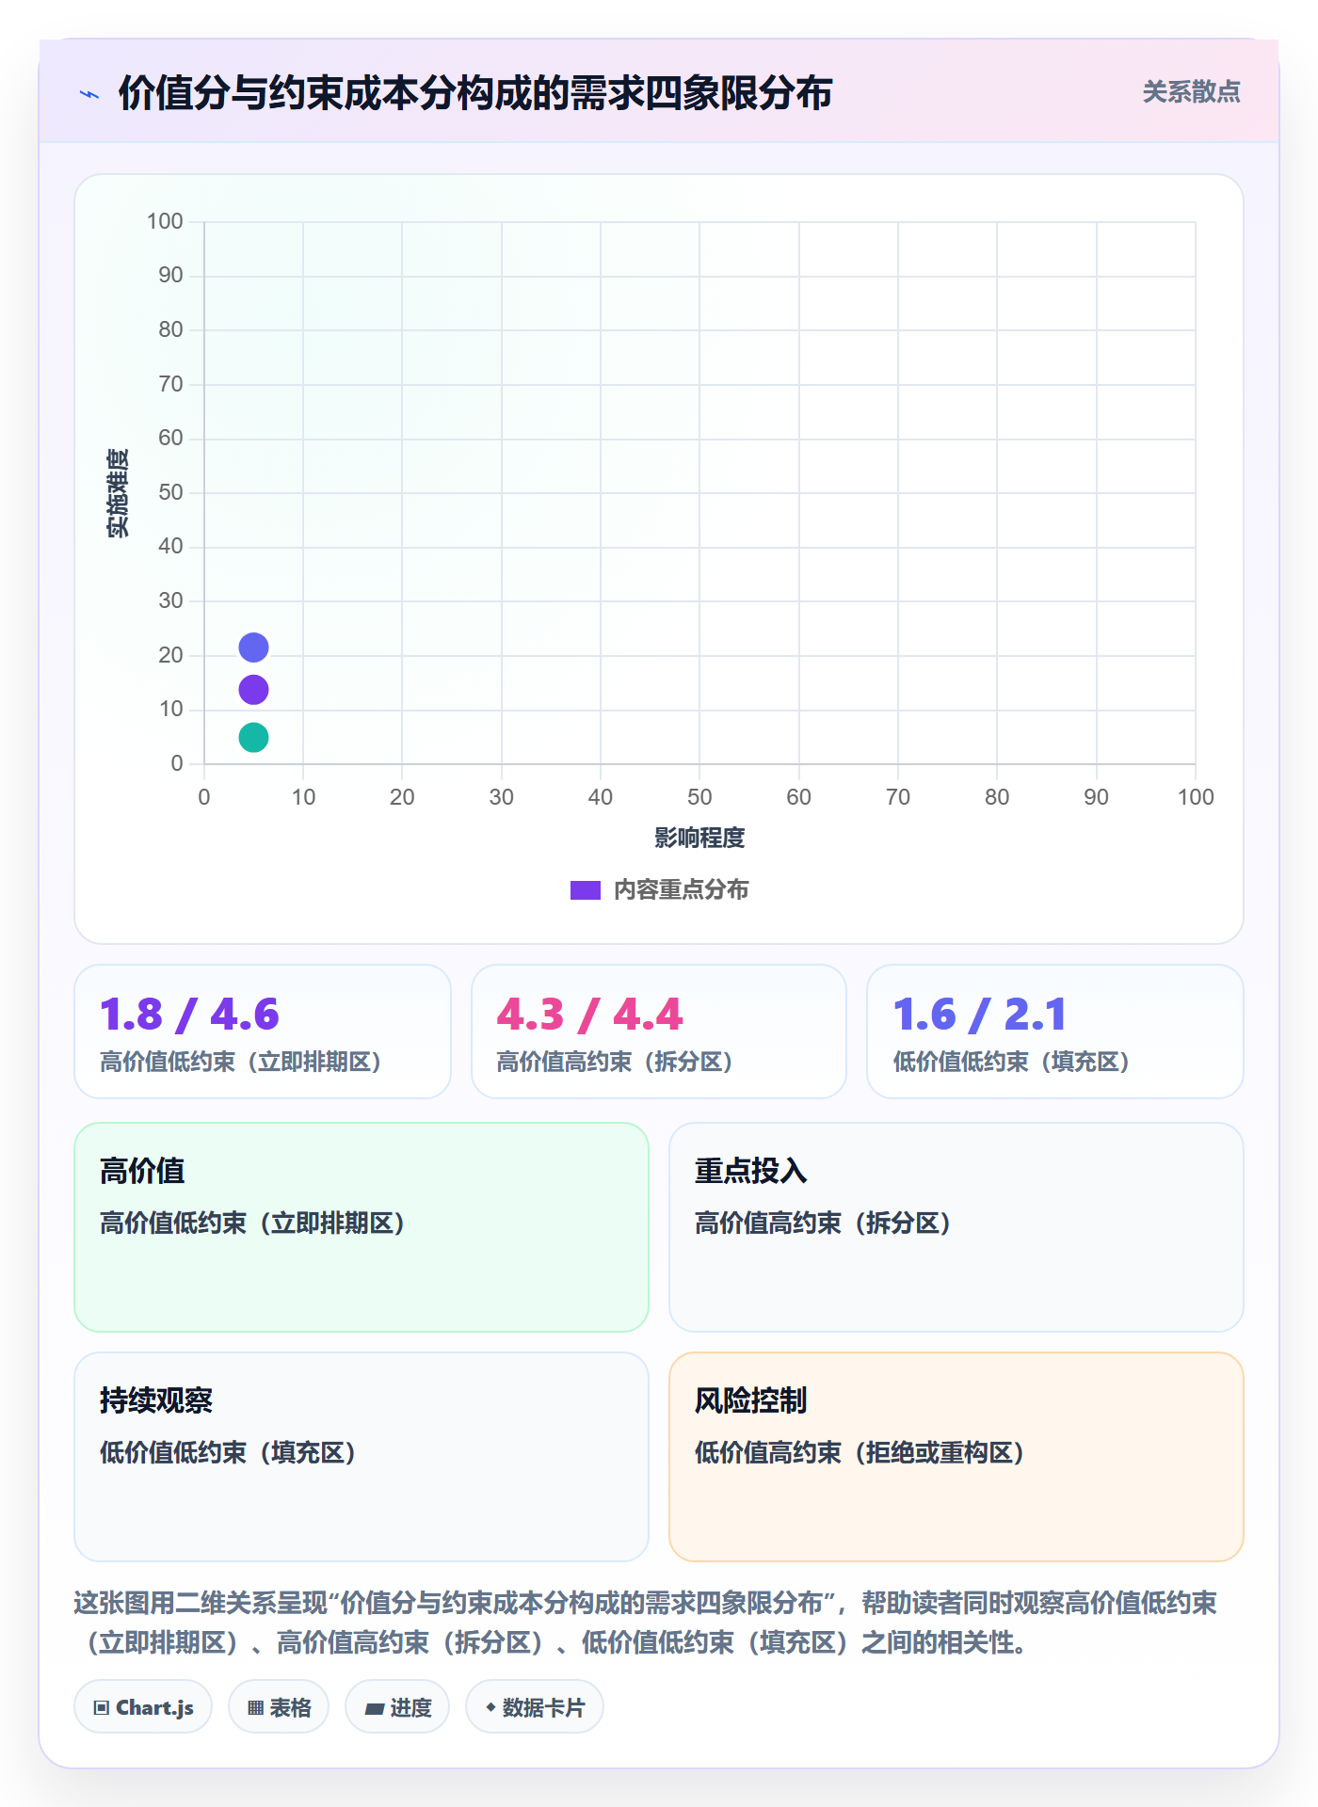Click the lightning bolt icon beside the title
The height and width of the screenshot is (1807, 1318).
pos(89,94)
